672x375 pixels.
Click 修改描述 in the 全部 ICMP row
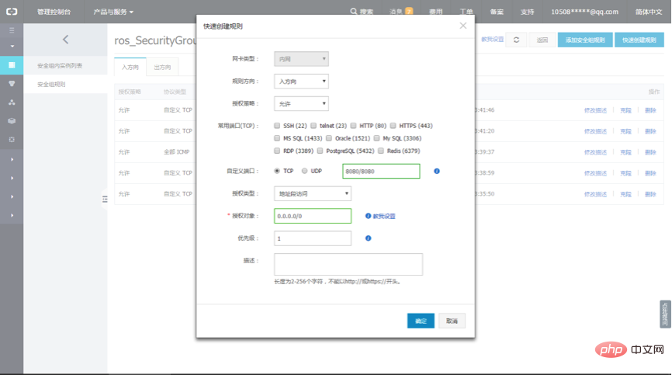(595, 152)
